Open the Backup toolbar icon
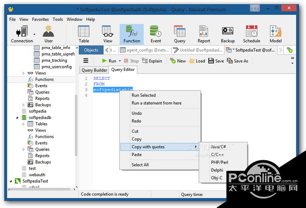 [x=228, y=34]
